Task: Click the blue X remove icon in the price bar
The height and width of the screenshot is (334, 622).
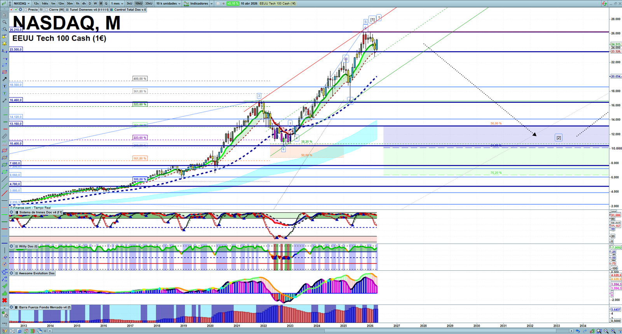Action: tap(20, 10)
